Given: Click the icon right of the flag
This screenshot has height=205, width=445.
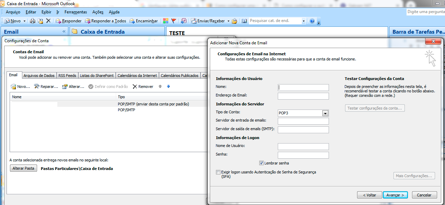Looking at the screenshot, I should point(184,21).
